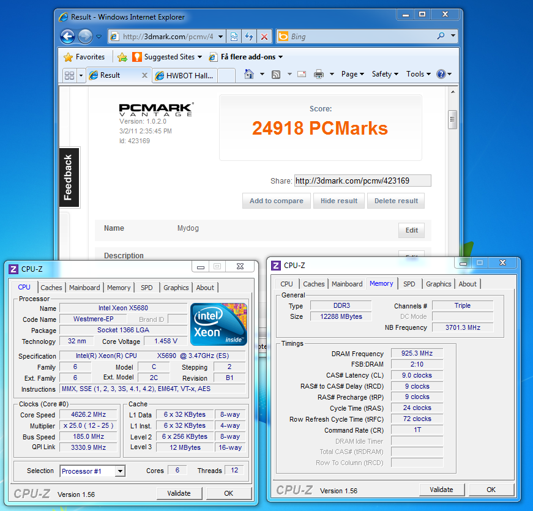
Task: Open Suggested Sites dropdown
Action: pos(167,57)
